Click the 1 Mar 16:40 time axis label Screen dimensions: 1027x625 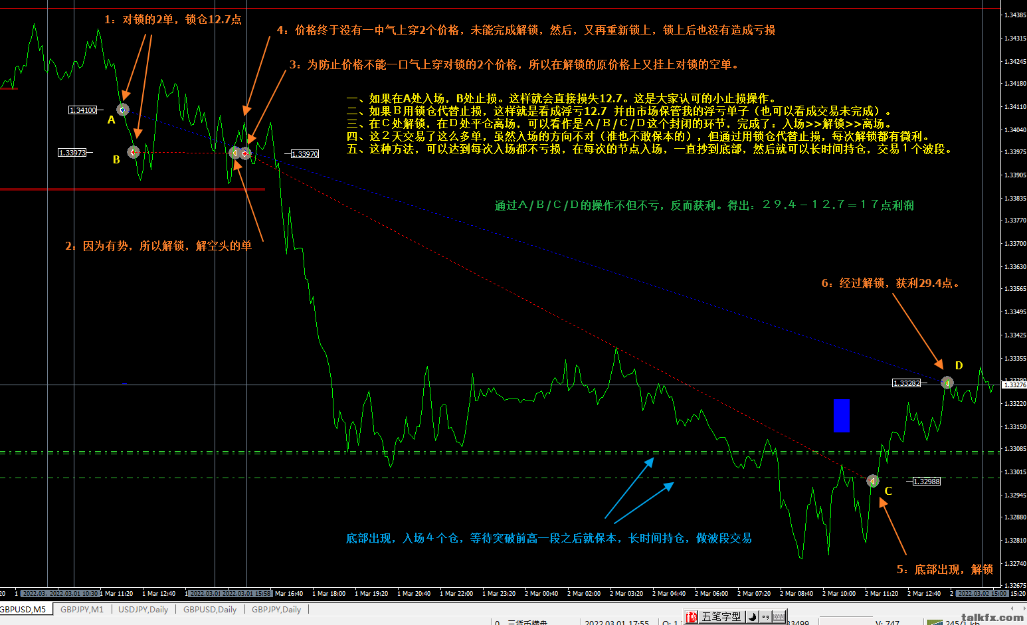click(x=289, y=594)
